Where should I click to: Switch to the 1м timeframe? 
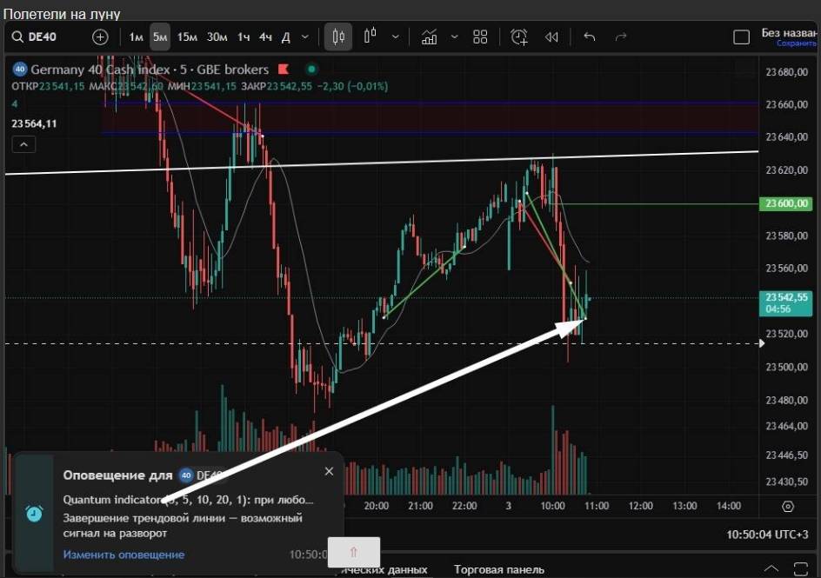[x=136, y=37]
